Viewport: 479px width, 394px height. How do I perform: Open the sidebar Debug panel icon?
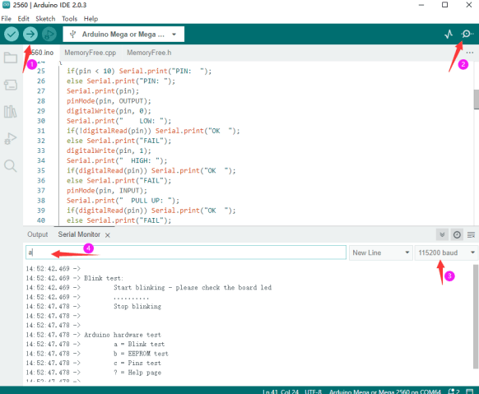(x=11, y=138)
